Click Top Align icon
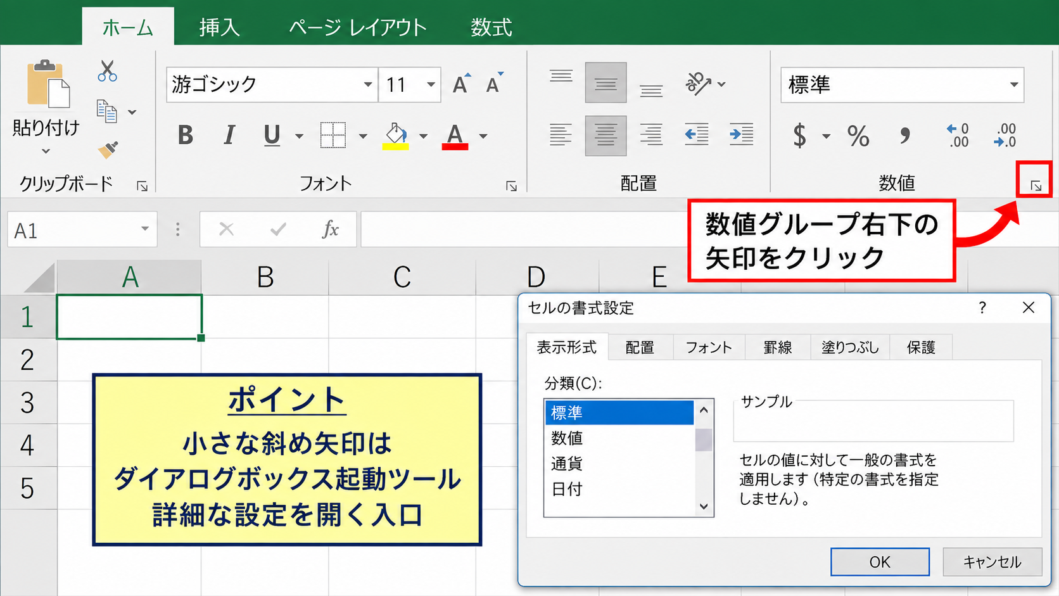 click(x=561, y=77)
